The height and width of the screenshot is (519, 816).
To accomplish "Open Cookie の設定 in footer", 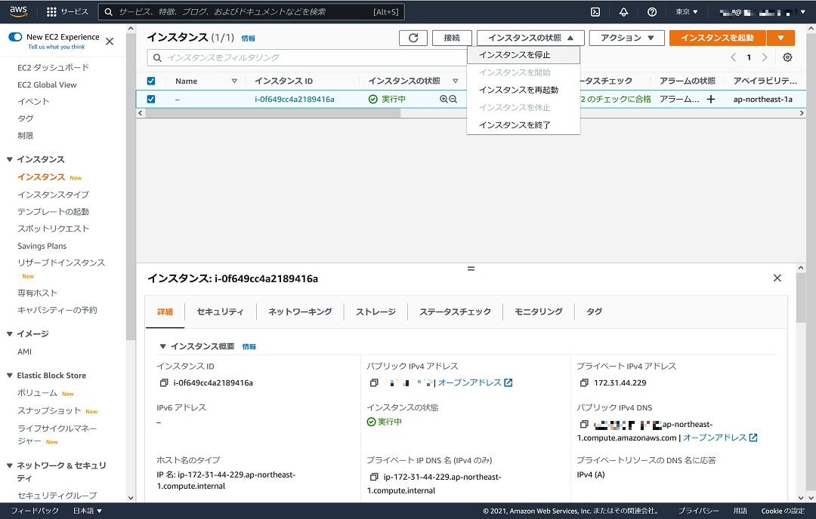I will pos(783,511).
